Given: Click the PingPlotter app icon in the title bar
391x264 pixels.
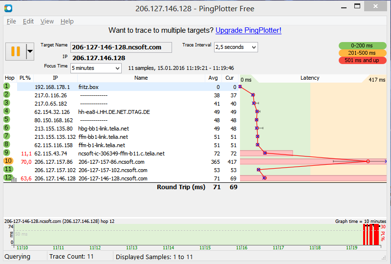Looking at the screenshot, I should (8, 8).
